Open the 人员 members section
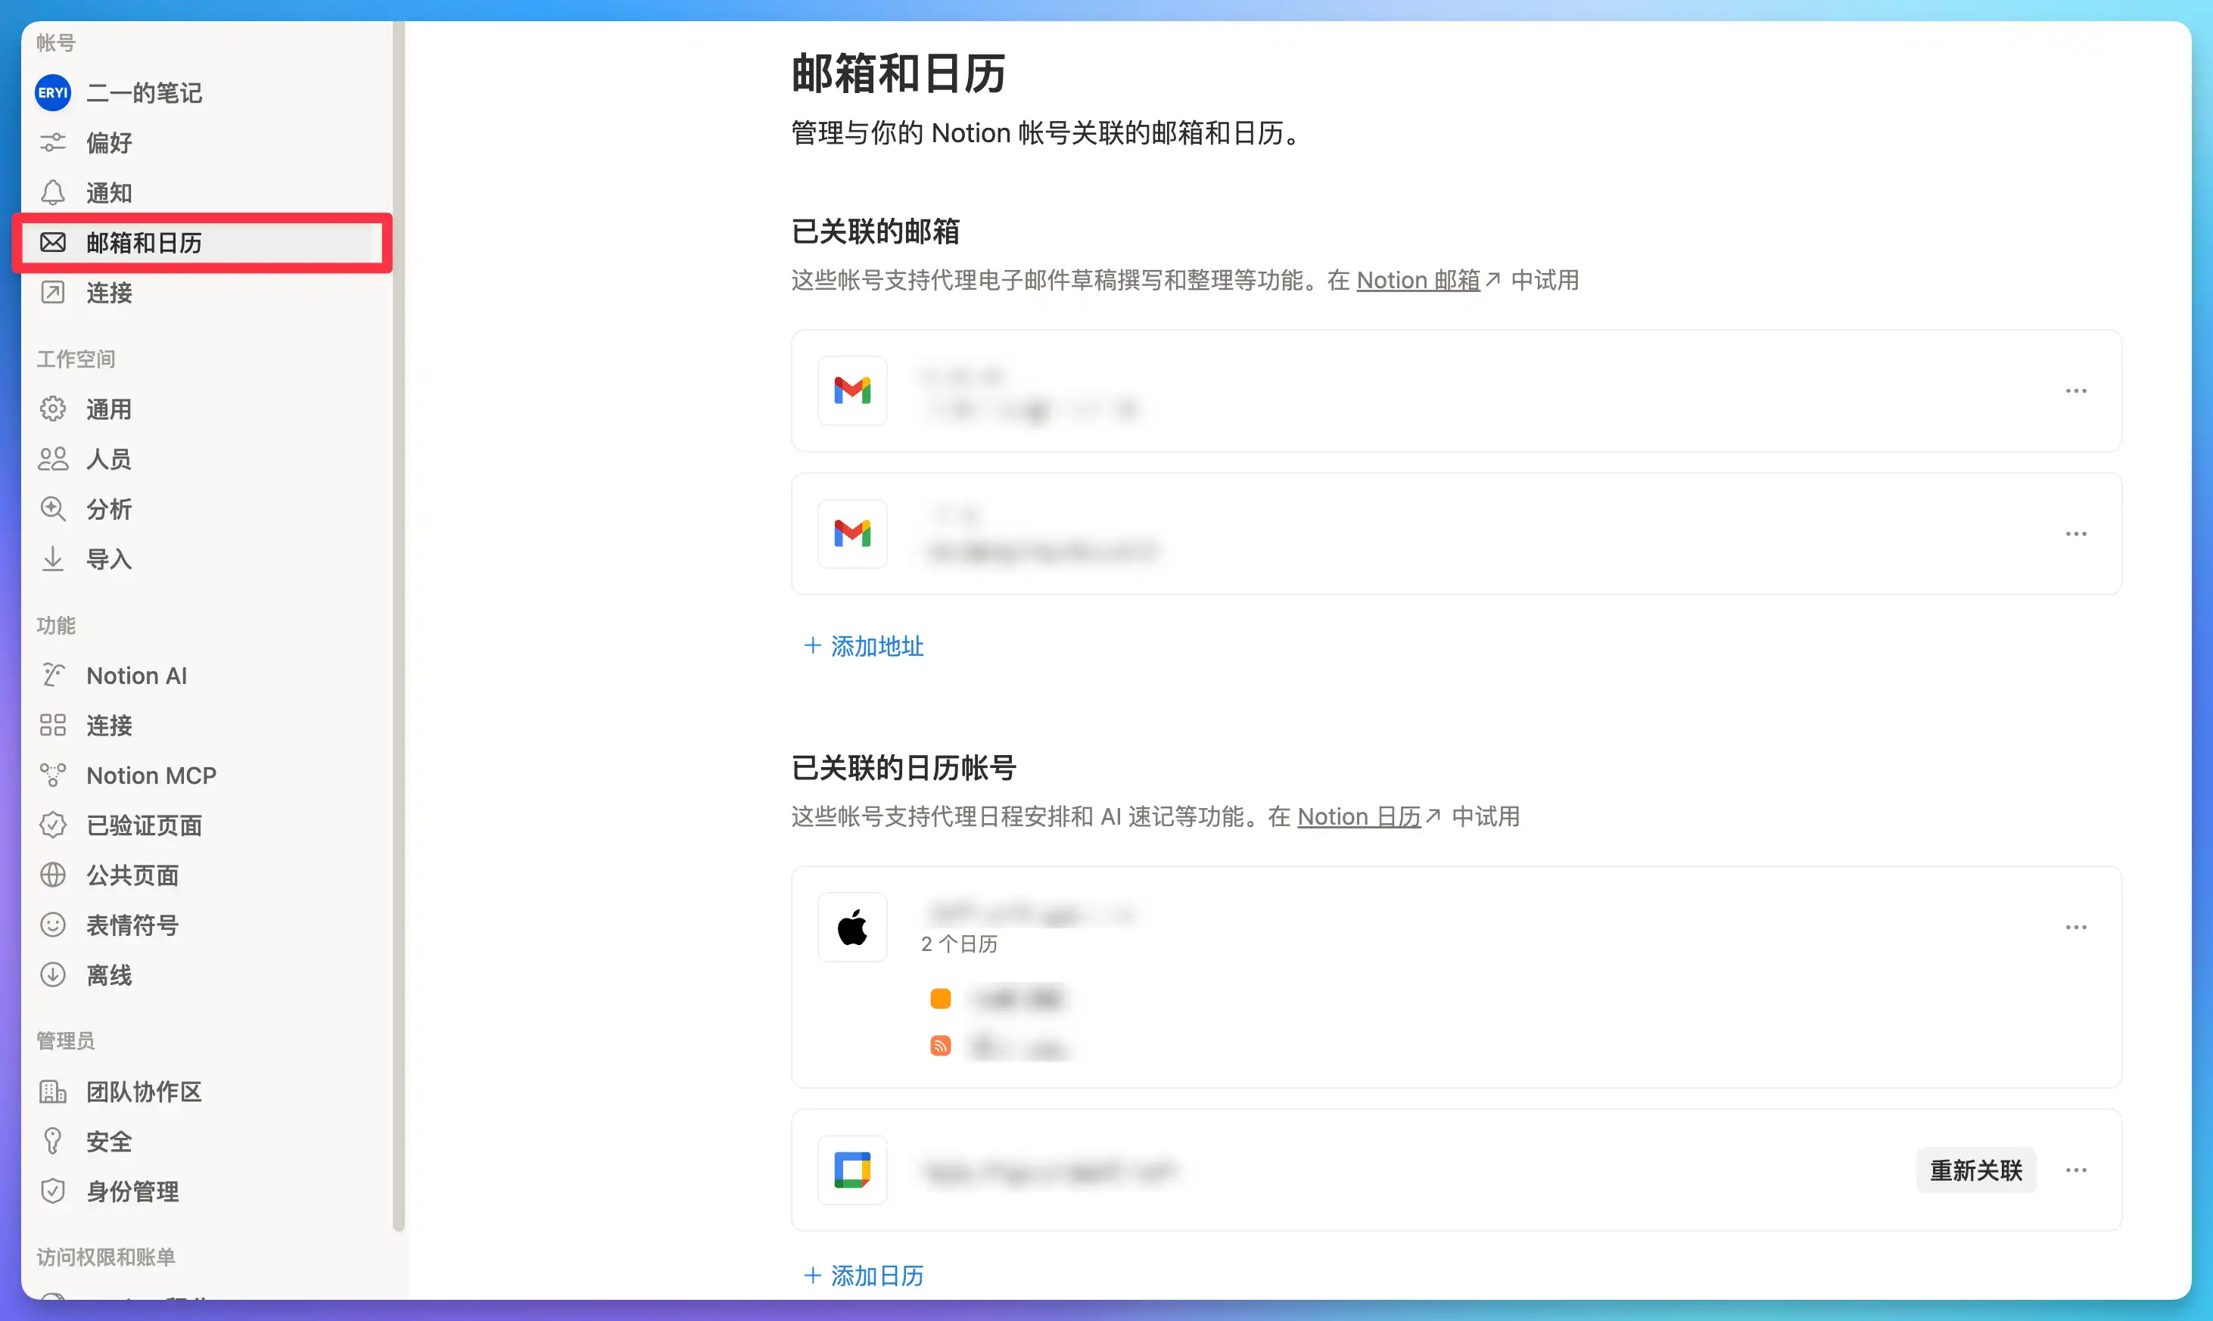The image size is (2213, 1321). point(108,458)
